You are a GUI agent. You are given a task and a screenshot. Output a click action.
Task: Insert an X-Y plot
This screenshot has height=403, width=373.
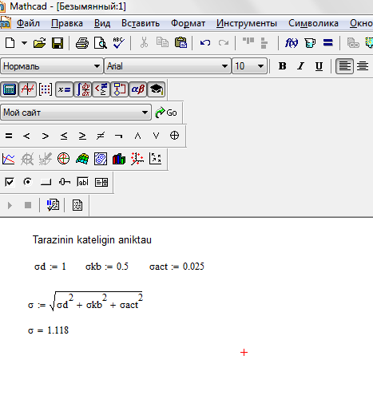coord(9,159)
